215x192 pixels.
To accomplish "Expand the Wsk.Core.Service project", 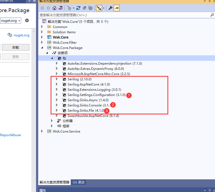I will tap(42, 131).
